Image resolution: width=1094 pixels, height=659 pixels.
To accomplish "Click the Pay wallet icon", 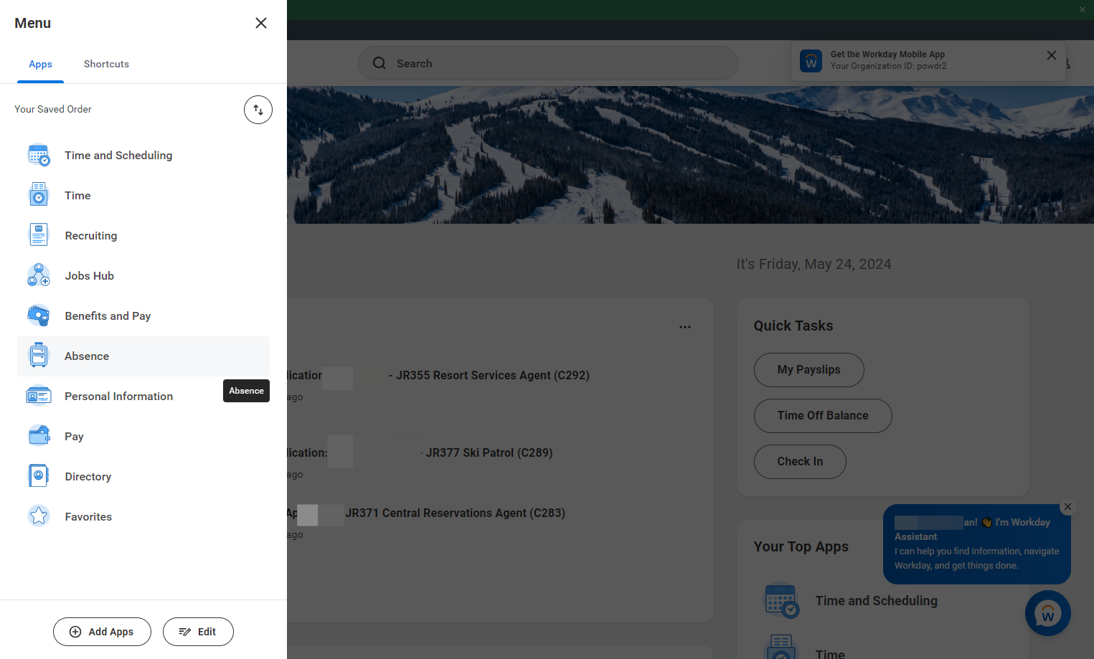I will (39, 436).
